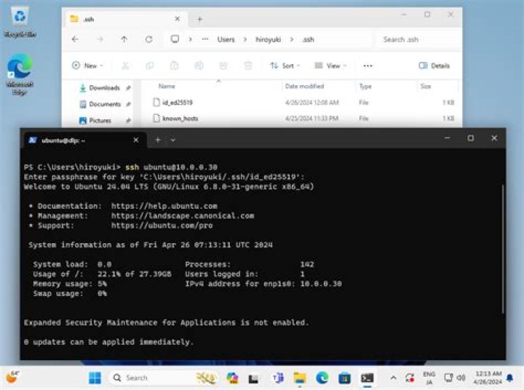This screenshot has width=524, height=390.
Task: Click the Paste icon in Explorer toolbar
Action: pos(174,65)
